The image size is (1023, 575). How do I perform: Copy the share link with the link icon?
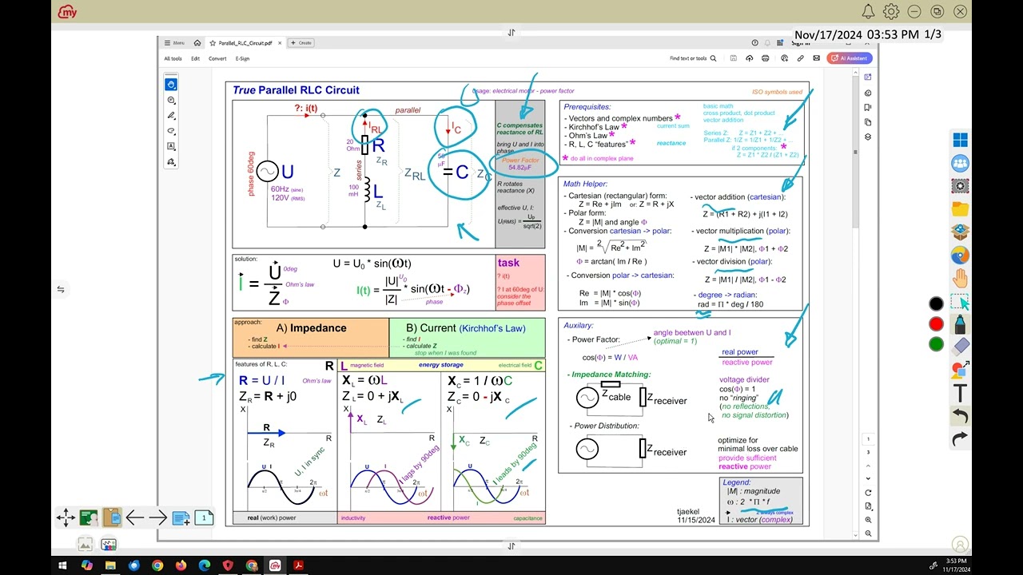pos(801,58)
